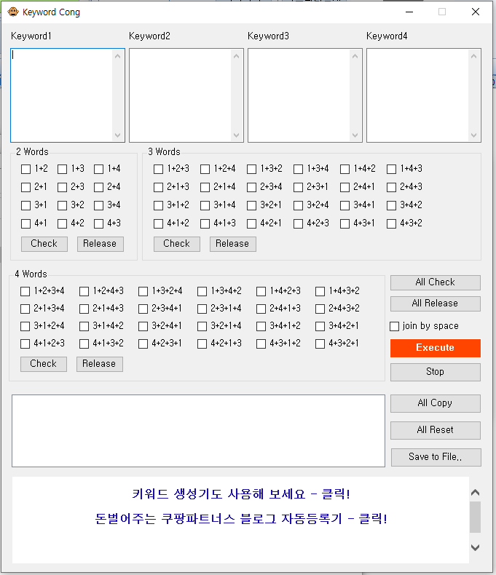Click the banner panel scrollbar thumb
The height and width of the screenshot is (575, 496).
pos(475,517)
